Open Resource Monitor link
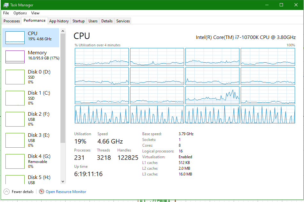The height and width of the screenshot is (202, 304). (x=66, y=192)
